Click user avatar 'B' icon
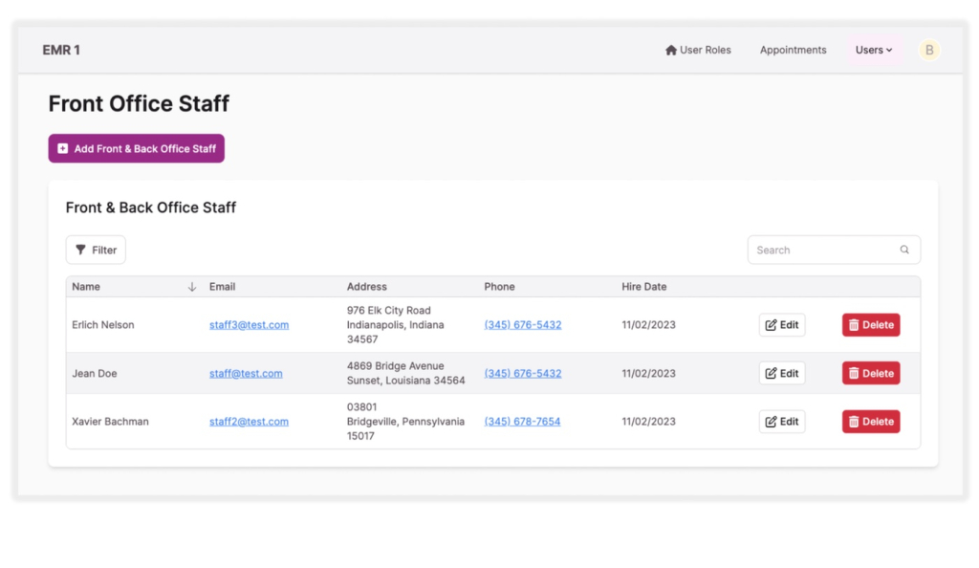Screen dimensions: 979x568 (x=929, y=51)
